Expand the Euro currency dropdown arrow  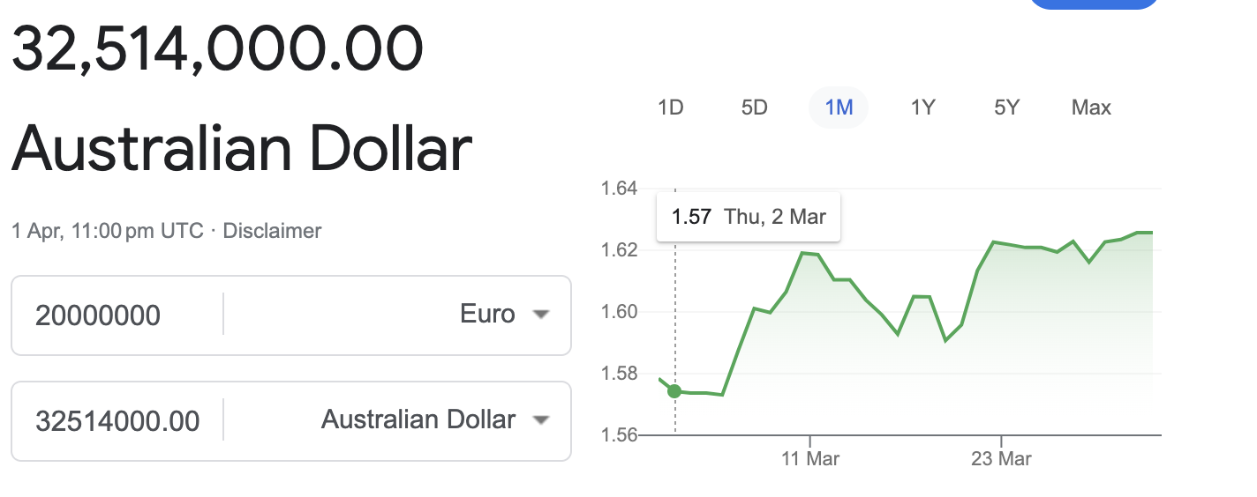[x=542, y=315]
